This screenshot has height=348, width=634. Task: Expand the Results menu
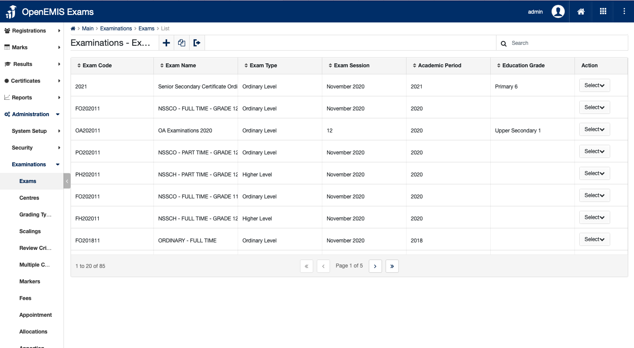click(32, 64)
